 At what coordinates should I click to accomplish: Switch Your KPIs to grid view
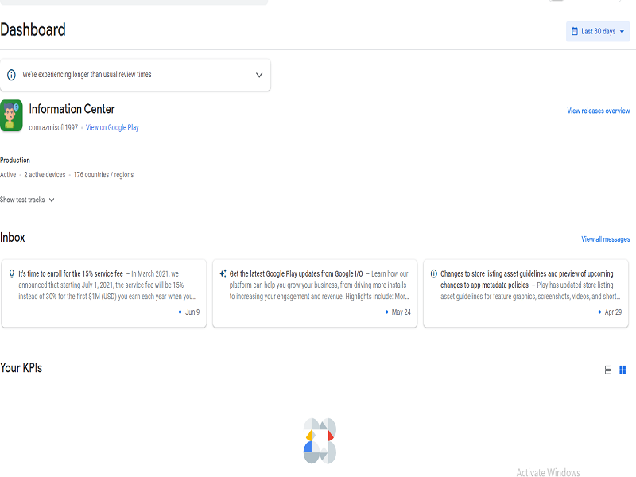click(x=622, y=370)
